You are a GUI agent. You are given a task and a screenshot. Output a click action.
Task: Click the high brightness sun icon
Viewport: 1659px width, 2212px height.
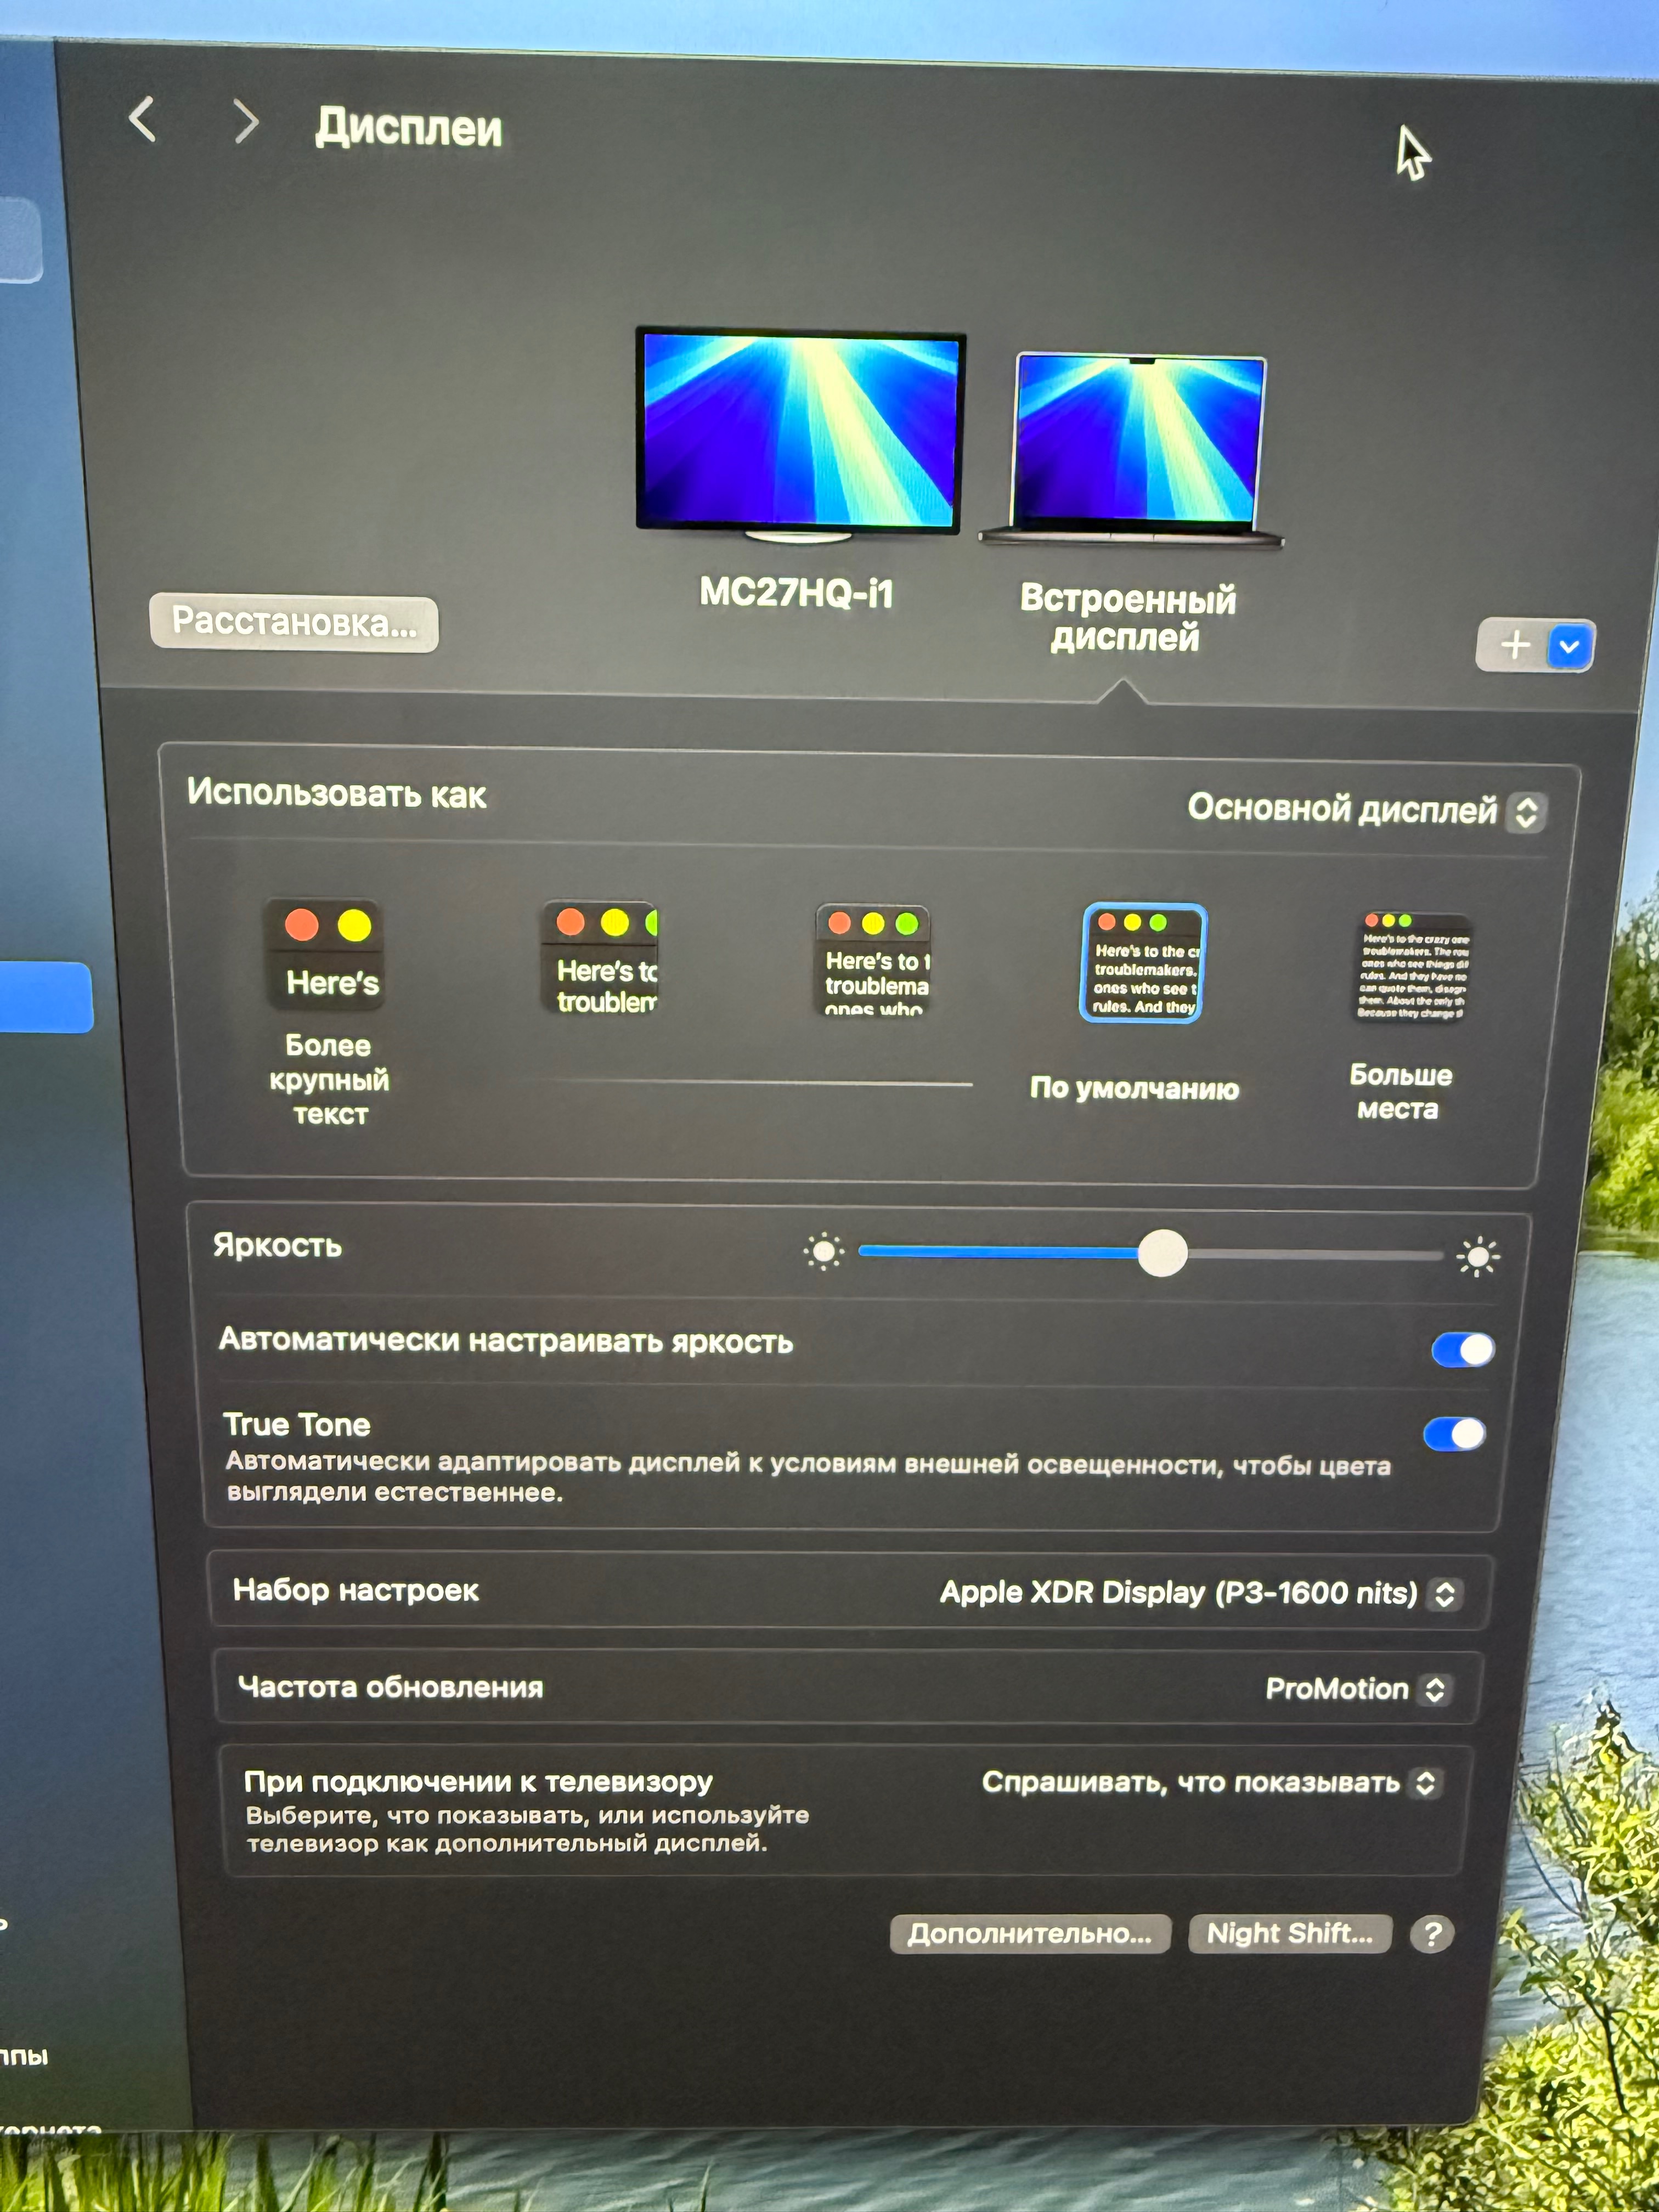[x=1477, y=1257]
